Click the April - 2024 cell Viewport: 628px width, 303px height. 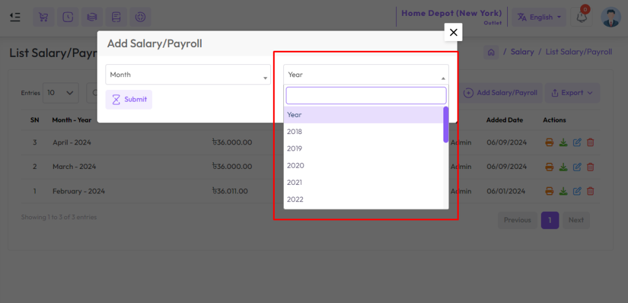point(72,142)
